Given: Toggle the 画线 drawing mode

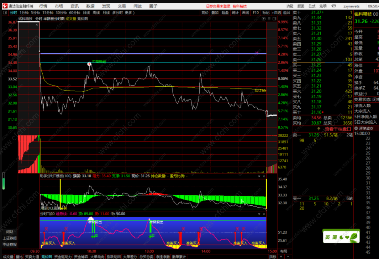Looking at the screenshot, I should tap(245, 12).
